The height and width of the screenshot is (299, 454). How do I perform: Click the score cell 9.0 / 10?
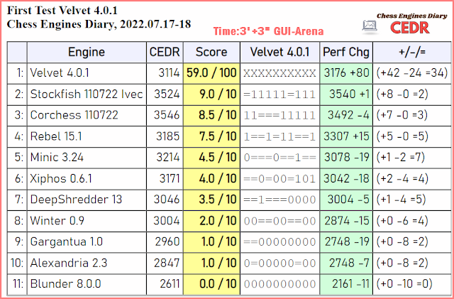211,94
